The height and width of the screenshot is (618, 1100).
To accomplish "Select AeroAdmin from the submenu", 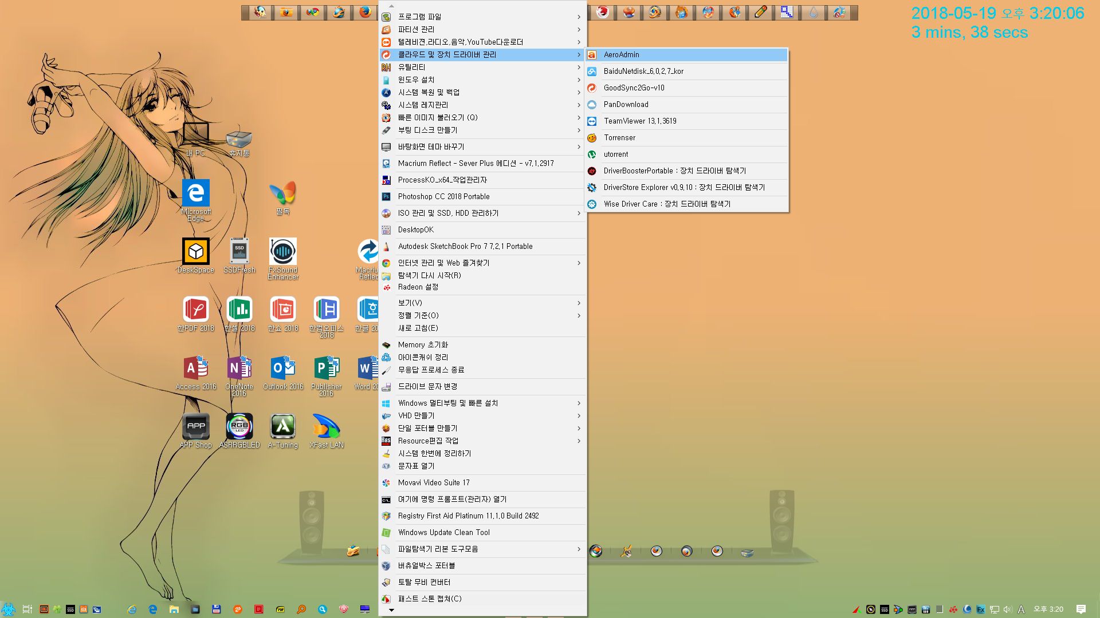I will coord(686,54).
